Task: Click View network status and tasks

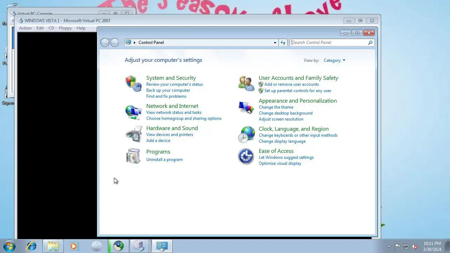Action: [x=174, y=112]
